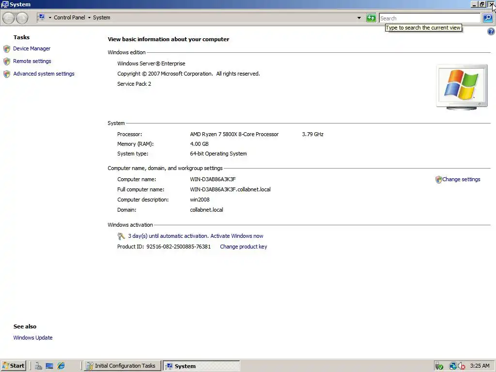
Task: Click the green Refresh button
Action: 371,18
